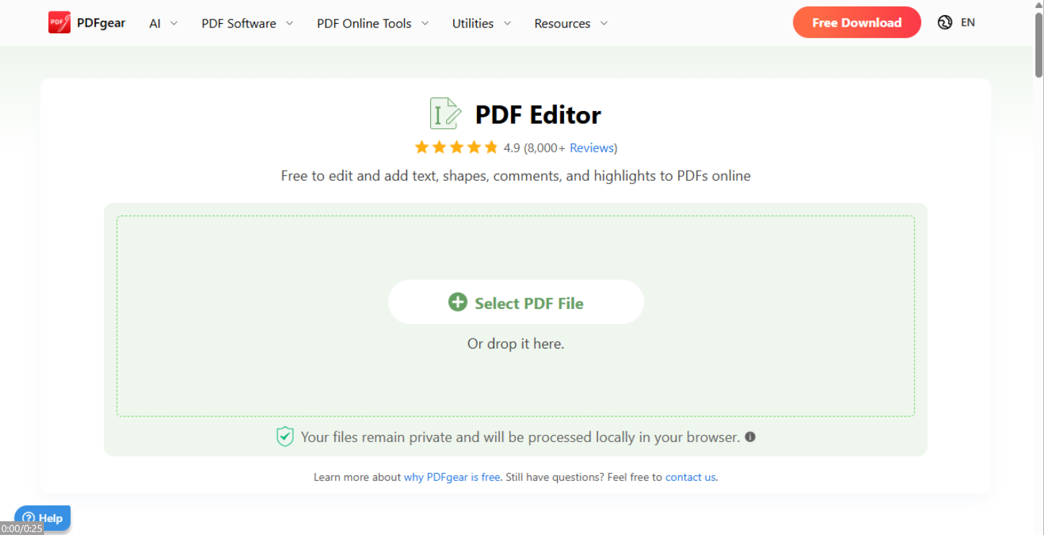Click the green plus icon on Select PDF File
Viewport: 1044px width, 535px height.
pos(458,302)
